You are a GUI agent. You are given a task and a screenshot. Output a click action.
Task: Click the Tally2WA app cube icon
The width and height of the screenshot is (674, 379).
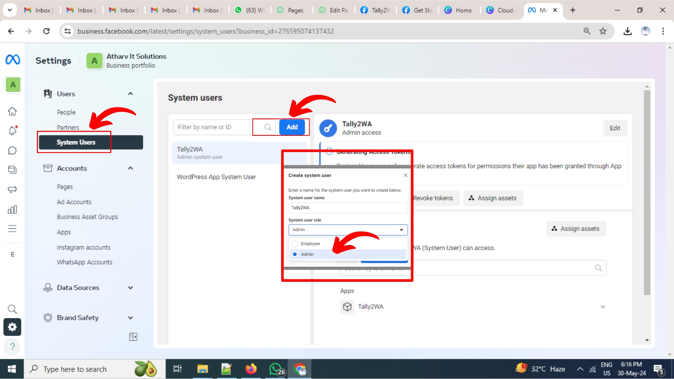[347, 307]
